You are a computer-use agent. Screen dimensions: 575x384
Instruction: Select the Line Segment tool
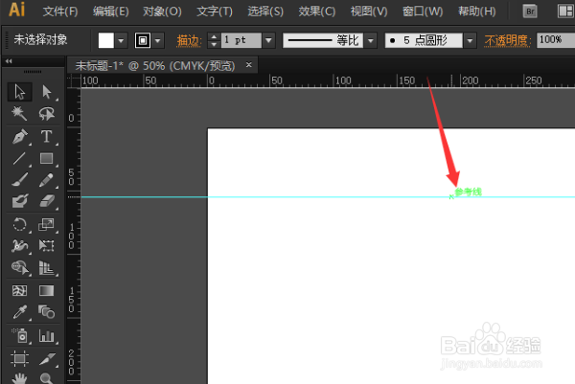click(19, 159)
